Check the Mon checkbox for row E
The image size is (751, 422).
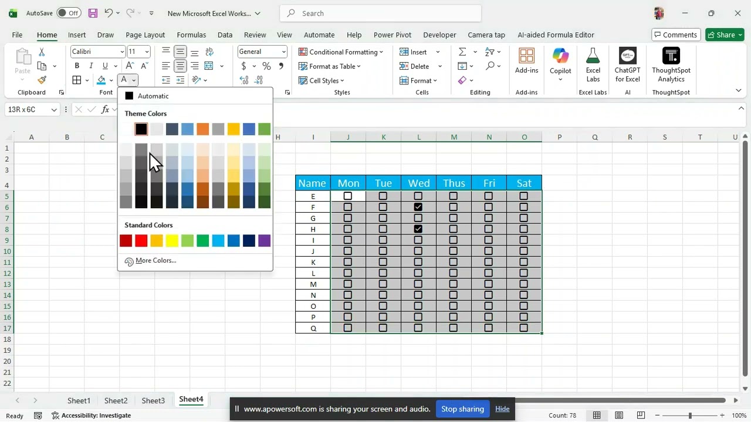coord(348,196)
